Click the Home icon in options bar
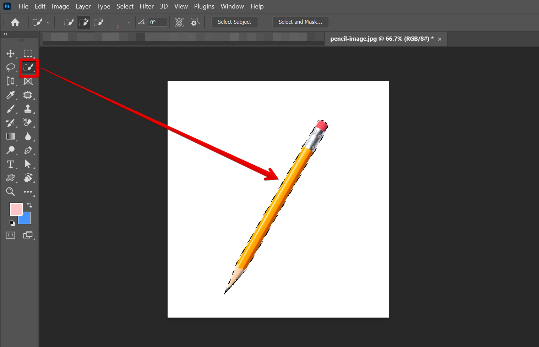The height and width of the screenshot is (347, 539). (x=15, y=22)
